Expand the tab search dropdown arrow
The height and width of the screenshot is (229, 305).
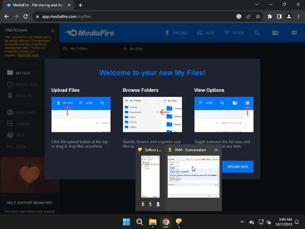point(257,4)
